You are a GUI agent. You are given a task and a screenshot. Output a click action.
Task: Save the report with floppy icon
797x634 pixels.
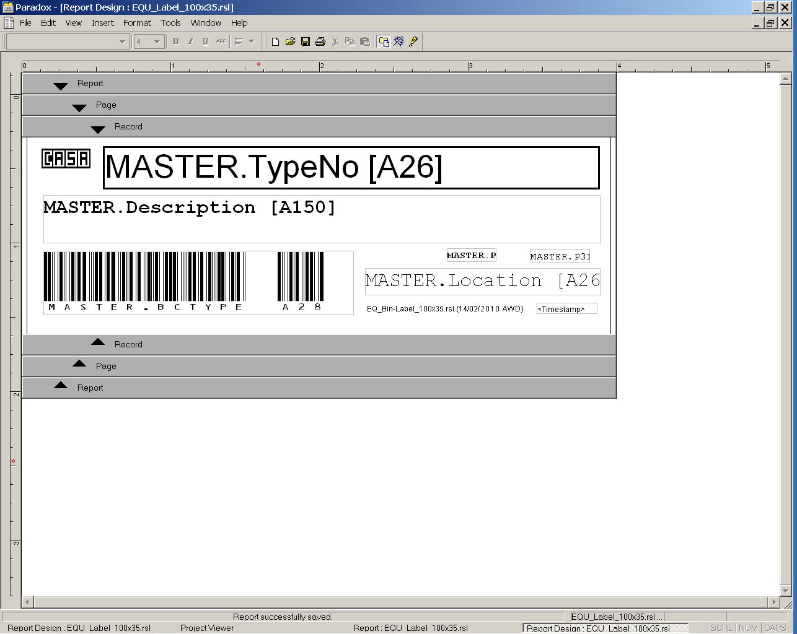tap(305, 41)
